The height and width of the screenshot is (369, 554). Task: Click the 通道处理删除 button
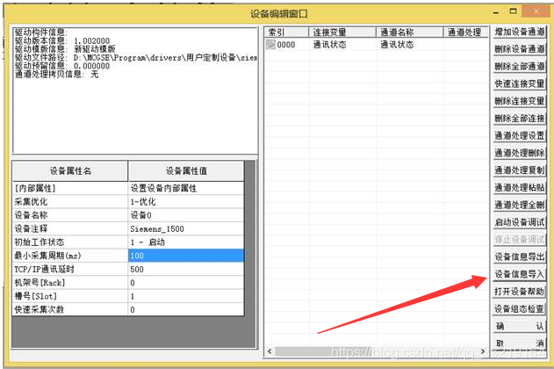tap(520, 153)
